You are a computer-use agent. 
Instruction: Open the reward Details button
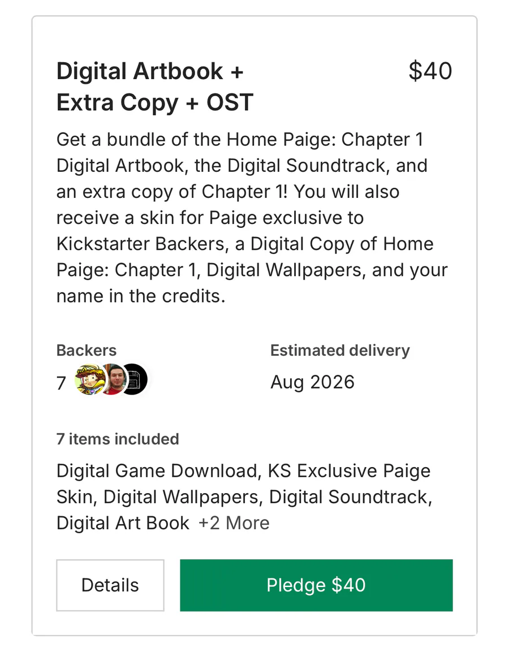(x=110, y=585)
